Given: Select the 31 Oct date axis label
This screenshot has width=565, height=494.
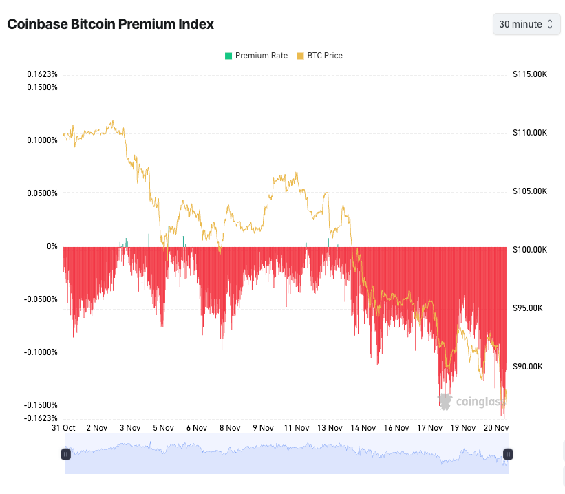Looking at the screenshot, I should 63,427.
